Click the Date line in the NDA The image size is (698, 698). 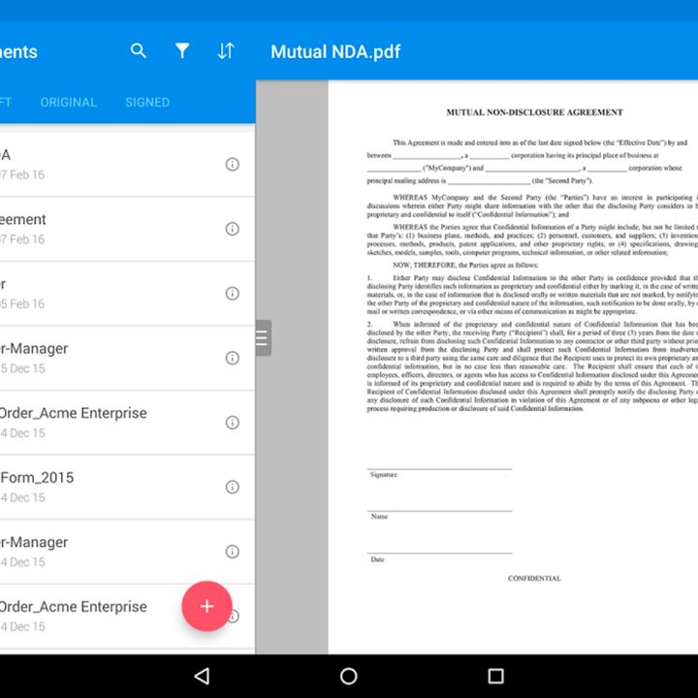(x=439, y=553)
